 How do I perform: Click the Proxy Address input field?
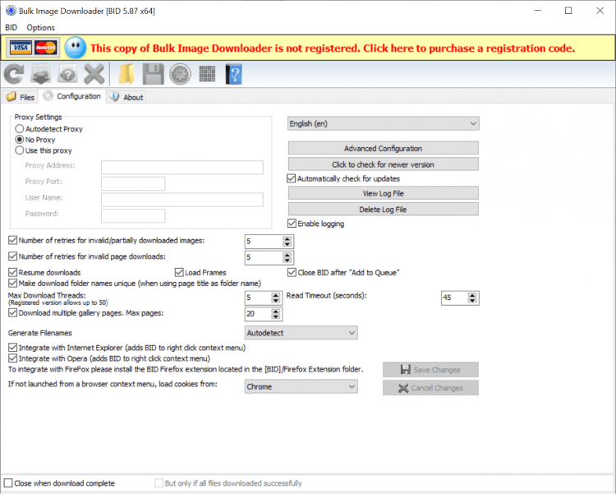(x=182, y=168)
